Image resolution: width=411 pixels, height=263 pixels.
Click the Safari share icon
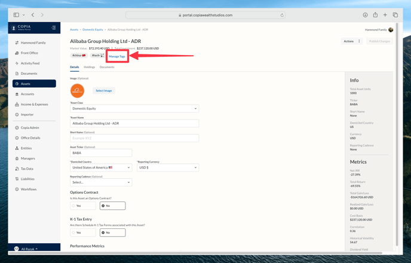[375, 15]
